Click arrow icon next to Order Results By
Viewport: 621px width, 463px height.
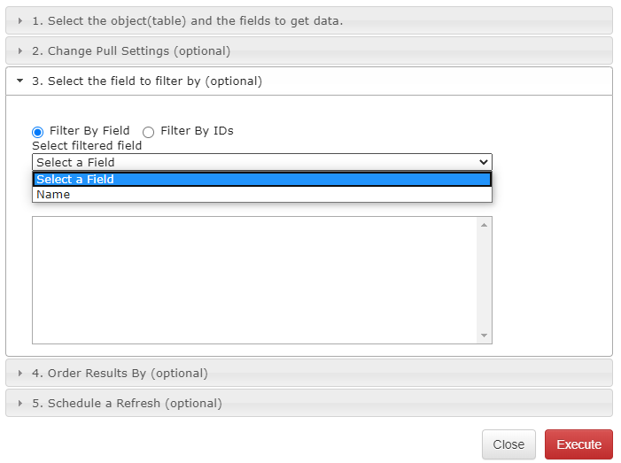tap(20, 373)
